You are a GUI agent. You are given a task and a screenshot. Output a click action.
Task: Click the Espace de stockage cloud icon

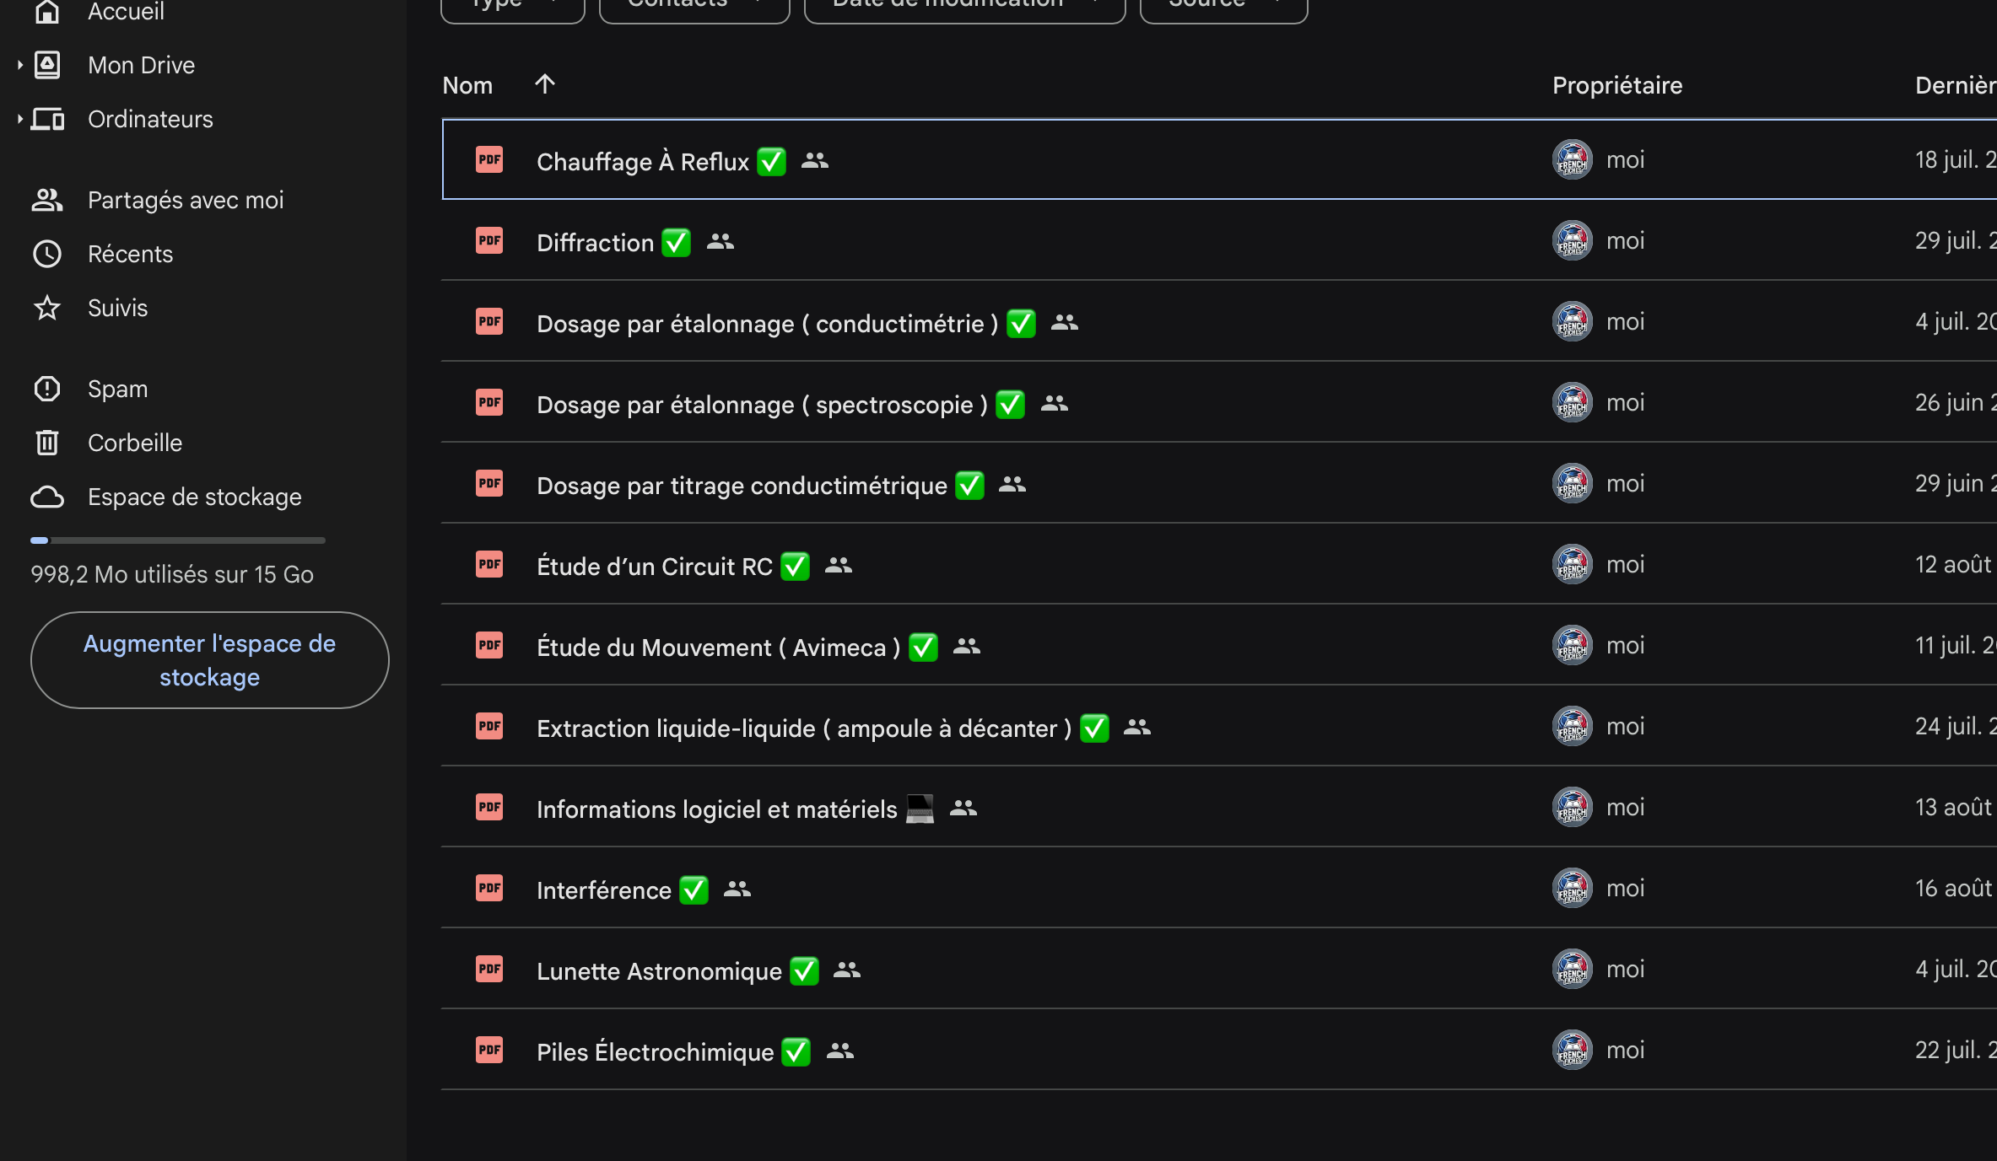point(47,497)
